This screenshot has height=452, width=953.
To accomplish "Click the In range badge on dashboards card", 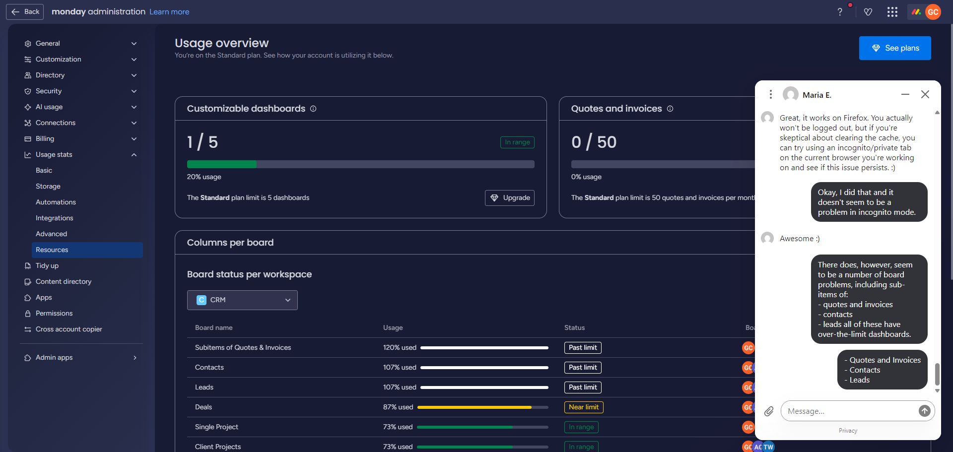I will (517, 142).
